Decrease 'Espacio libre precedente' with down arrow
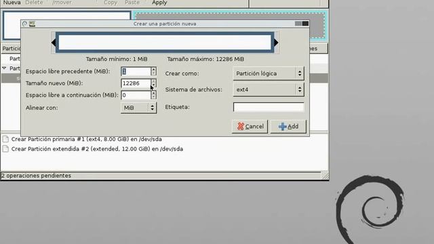This screenshot has width=434, height=244. pos(154,74)
